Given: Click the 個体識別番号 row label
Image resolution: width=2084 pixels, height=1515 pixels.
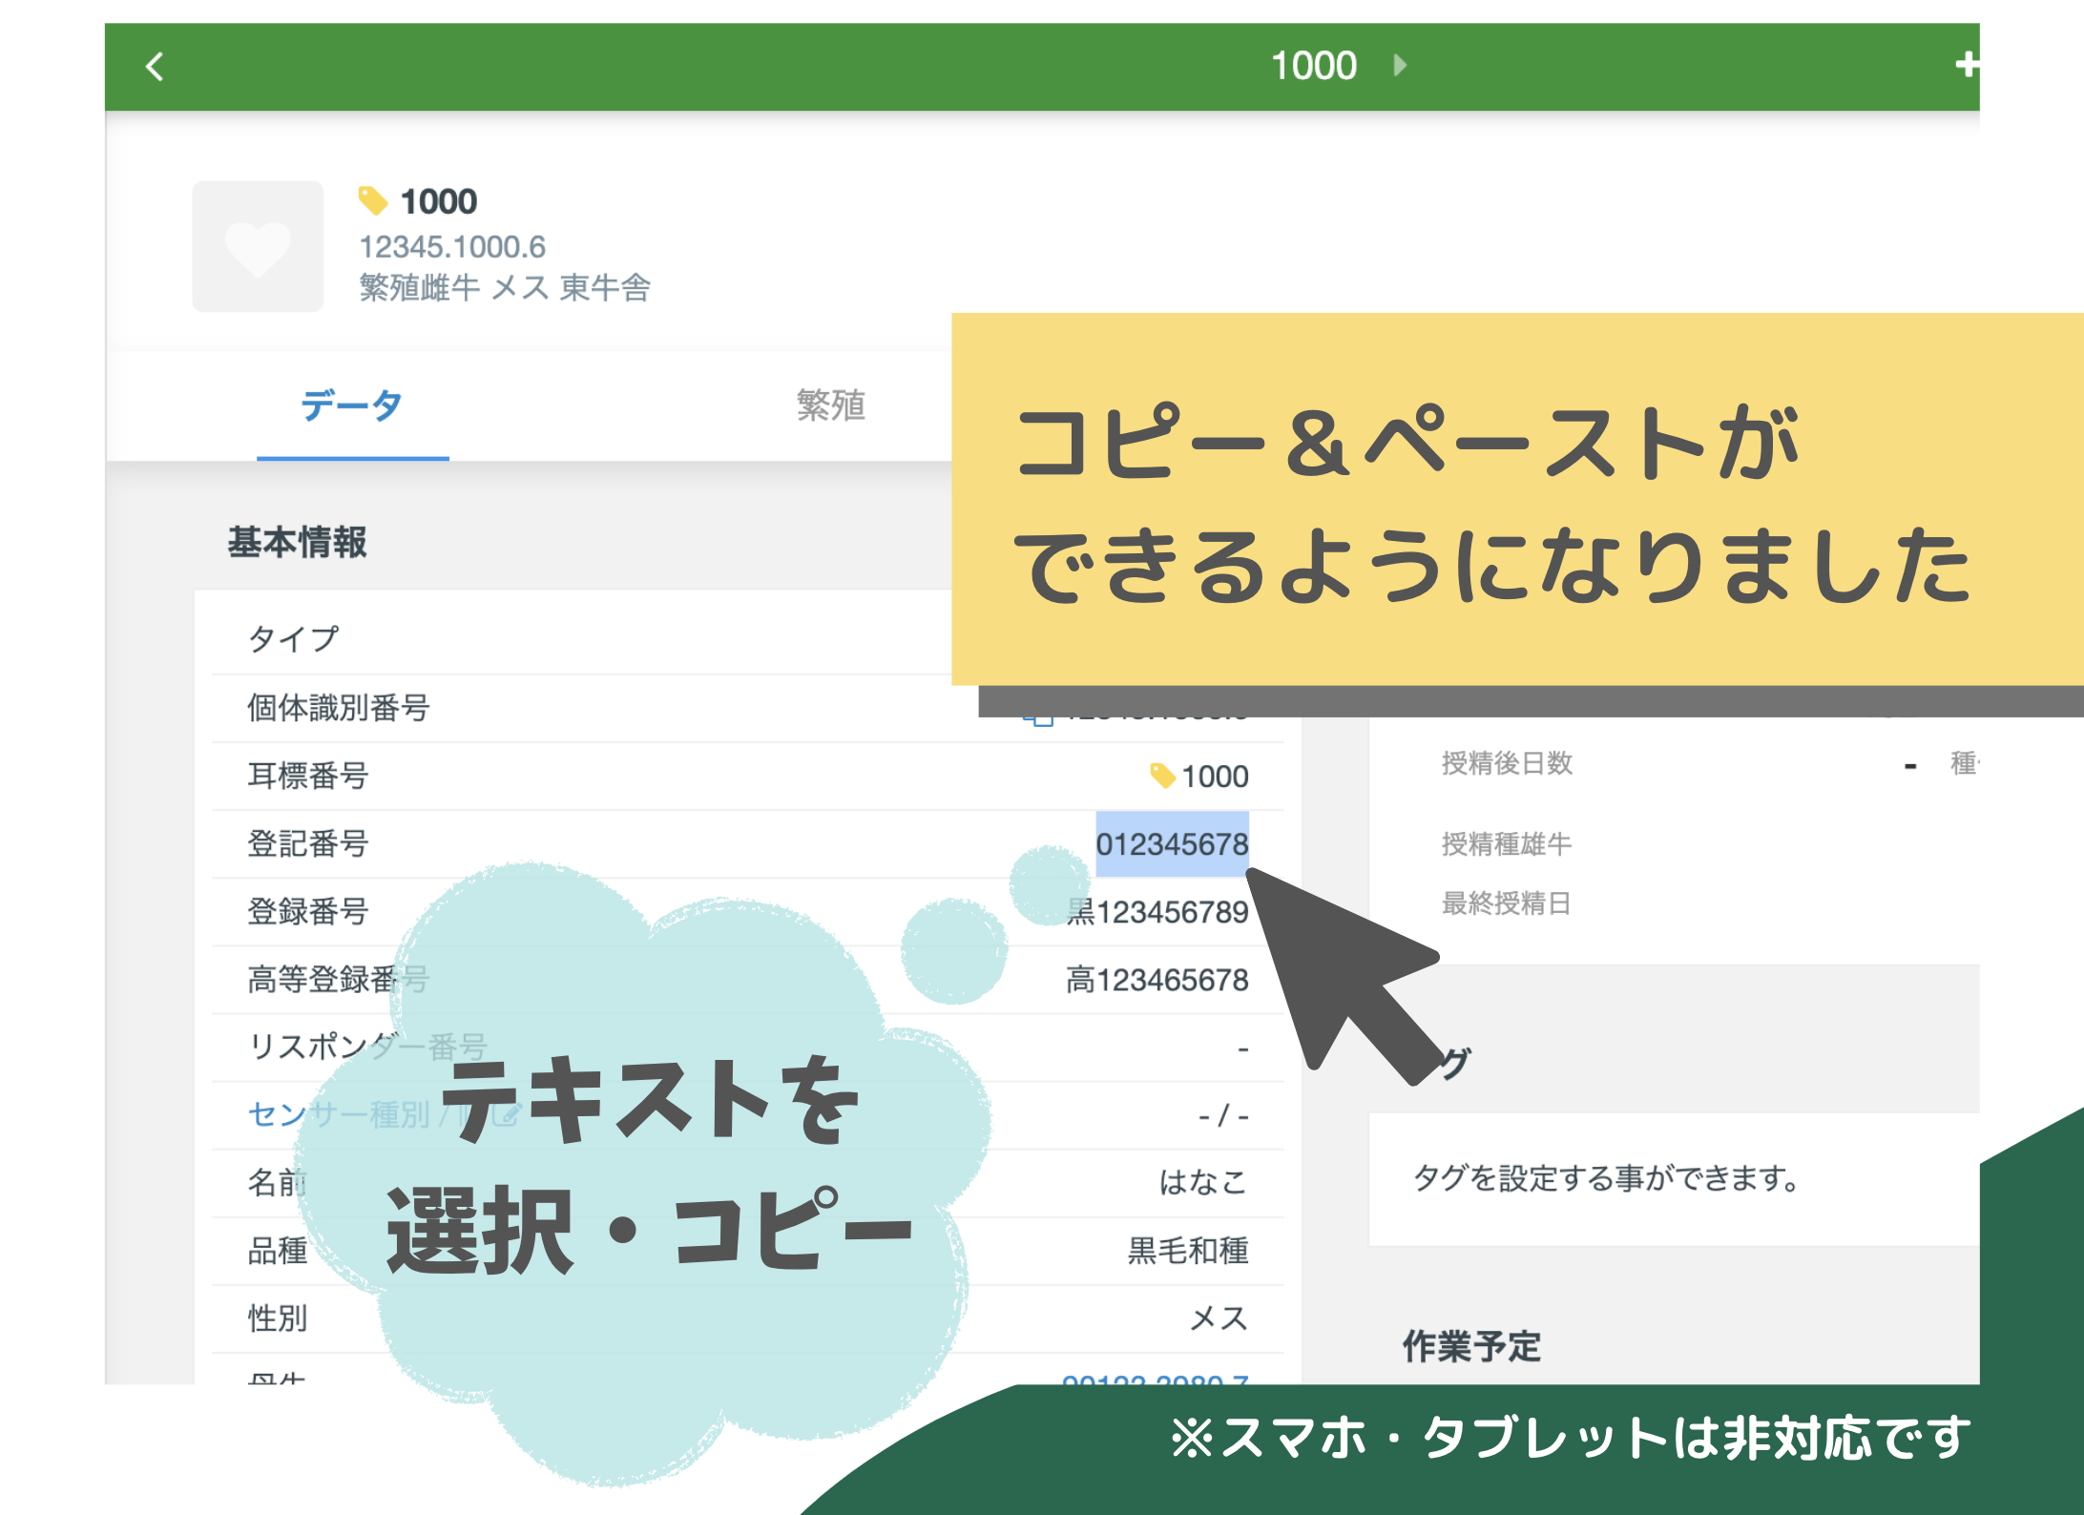Looking at the screenshot, I should point(339,708).
